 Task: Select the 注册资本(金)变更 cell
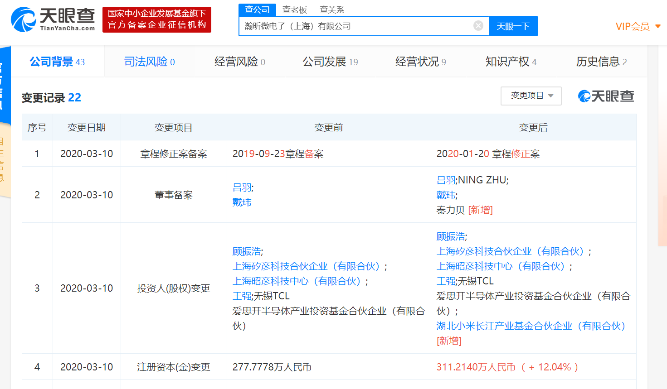click(x=174, y=367)
